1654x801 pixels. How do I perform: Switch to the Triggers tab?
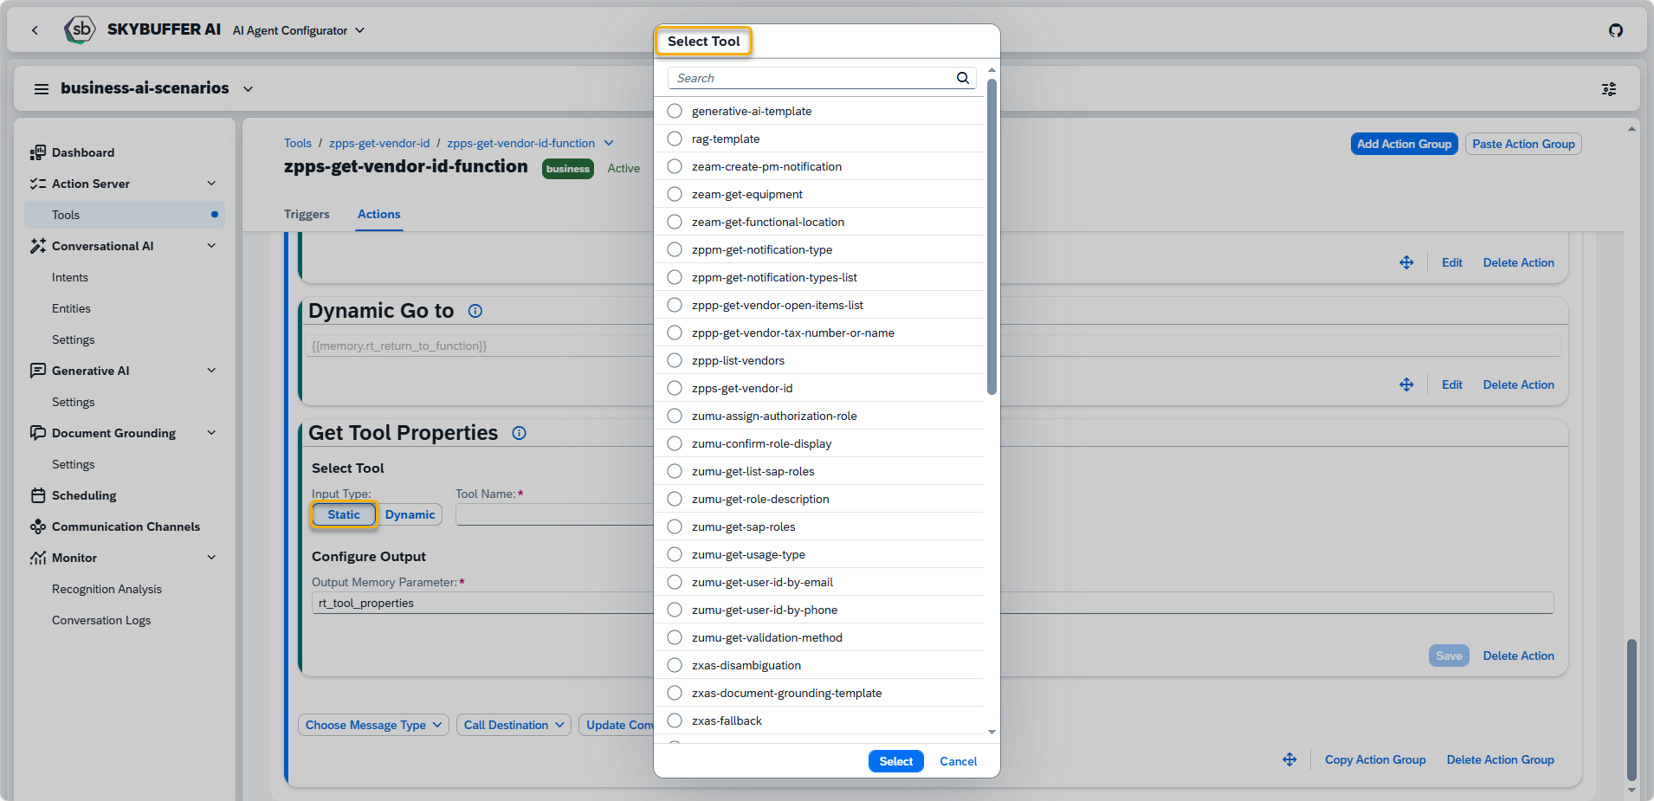(x=307, y=214)
